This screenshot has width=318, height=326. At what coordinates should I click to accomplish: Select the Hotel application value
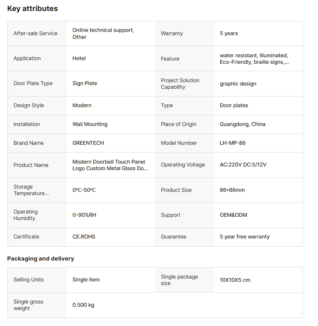(79, 58)
